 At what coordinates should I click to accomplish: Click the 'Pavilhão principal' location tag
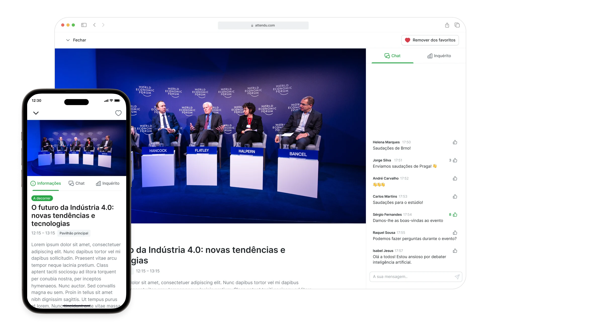pyautogui.click(x=74, y=233)
